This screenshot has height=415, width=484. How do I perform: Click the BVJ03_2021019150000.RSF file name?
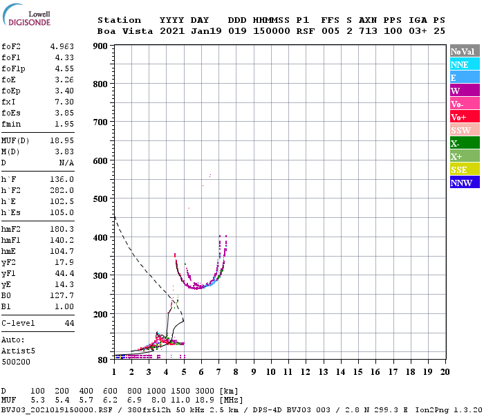(57, 410)
